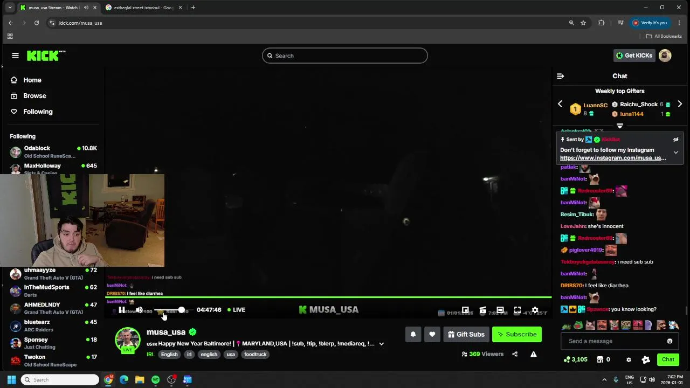The height and width of the screenshot is (388, 690).
Task: Pause the stream playback
Action: click(122, 310)
